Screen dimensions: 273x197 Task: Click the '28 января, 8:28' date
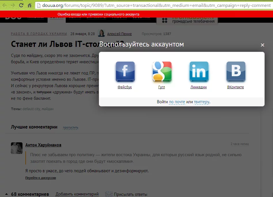pos(82,34)
